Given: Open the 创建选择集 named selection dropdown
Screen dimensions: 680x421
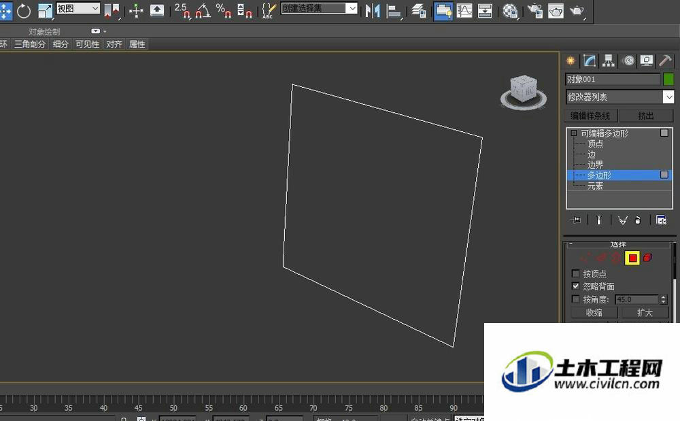Looking at the screenshot, I should [x=320, y=8].
